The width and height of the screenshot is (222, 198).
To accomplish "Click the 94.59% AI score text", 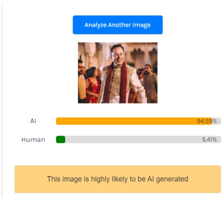I will pyautogui.click(x=207, y=121).
